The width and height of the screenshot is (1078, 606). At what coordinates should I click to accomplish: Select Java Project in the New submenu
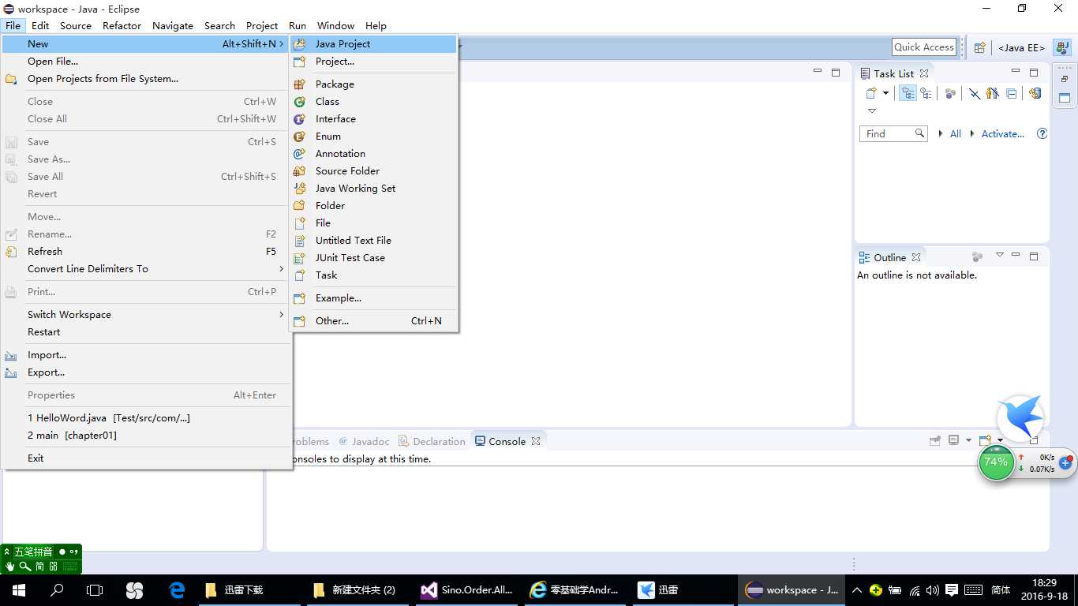(373, 44)
